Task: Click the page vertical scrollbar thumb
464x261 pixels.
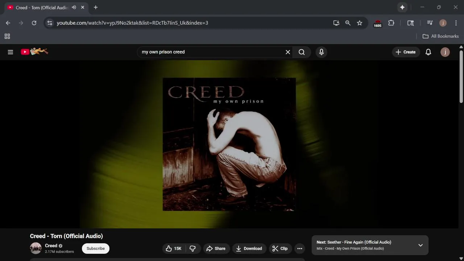Action: (x=461, y=77)
